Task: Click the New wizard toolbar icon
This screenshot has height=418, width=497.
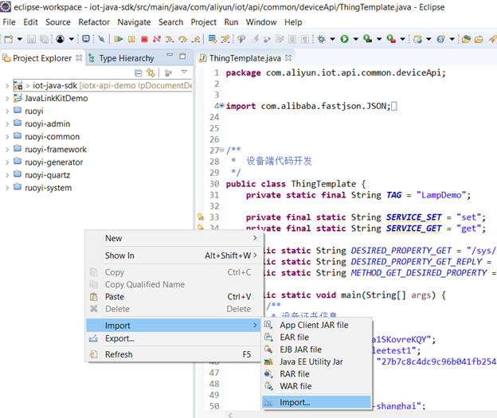Action: point(9,39)
